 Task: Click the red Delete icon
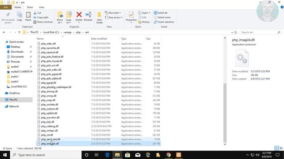tap(79, 15)
